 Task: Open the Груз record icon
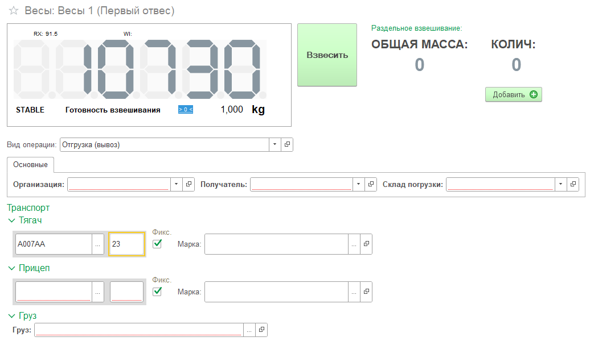261,330
